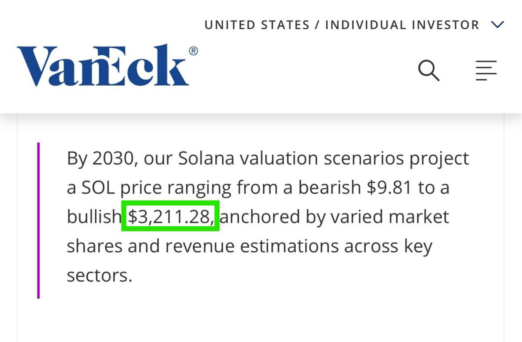Click the INDIVIDUAL INVESTOR label
The width and height of the screenshot is (522, 342).
click(x=402, y=25)
